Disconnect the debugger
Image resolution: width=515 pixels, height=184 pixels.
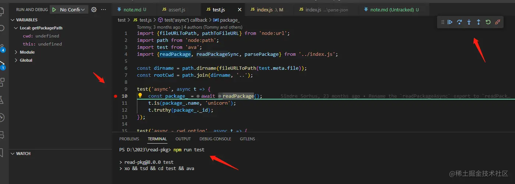[x=498, y=22]
